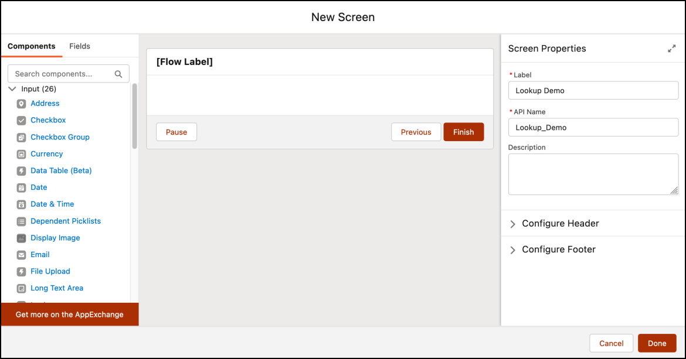Switch to the Fields tab
The image size is (686, 359).
(x=80, y=46)
